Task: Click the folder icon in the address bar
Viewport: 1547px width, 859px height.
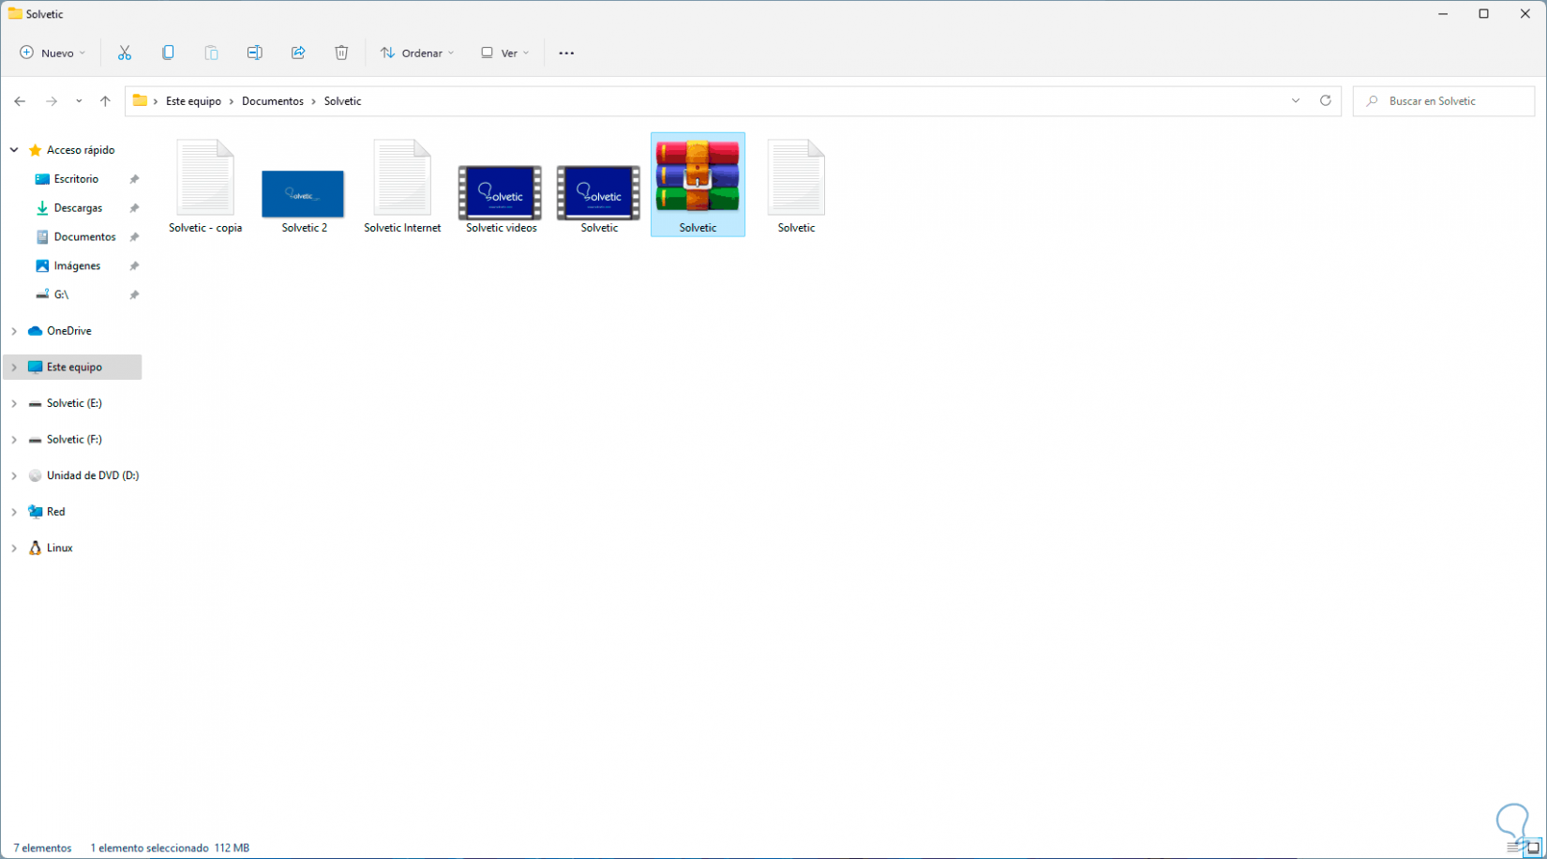Action: coord(140,100)
